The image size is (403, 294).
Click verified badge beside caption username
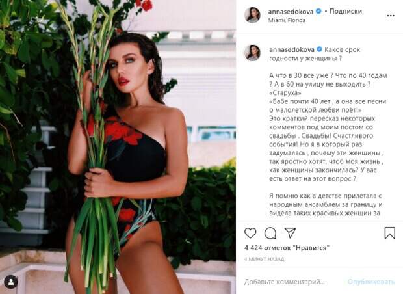click(319, 49)
